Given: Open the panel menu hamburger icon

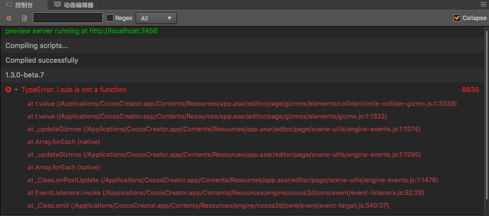Looking at the screenshot, I should point(483,4).
